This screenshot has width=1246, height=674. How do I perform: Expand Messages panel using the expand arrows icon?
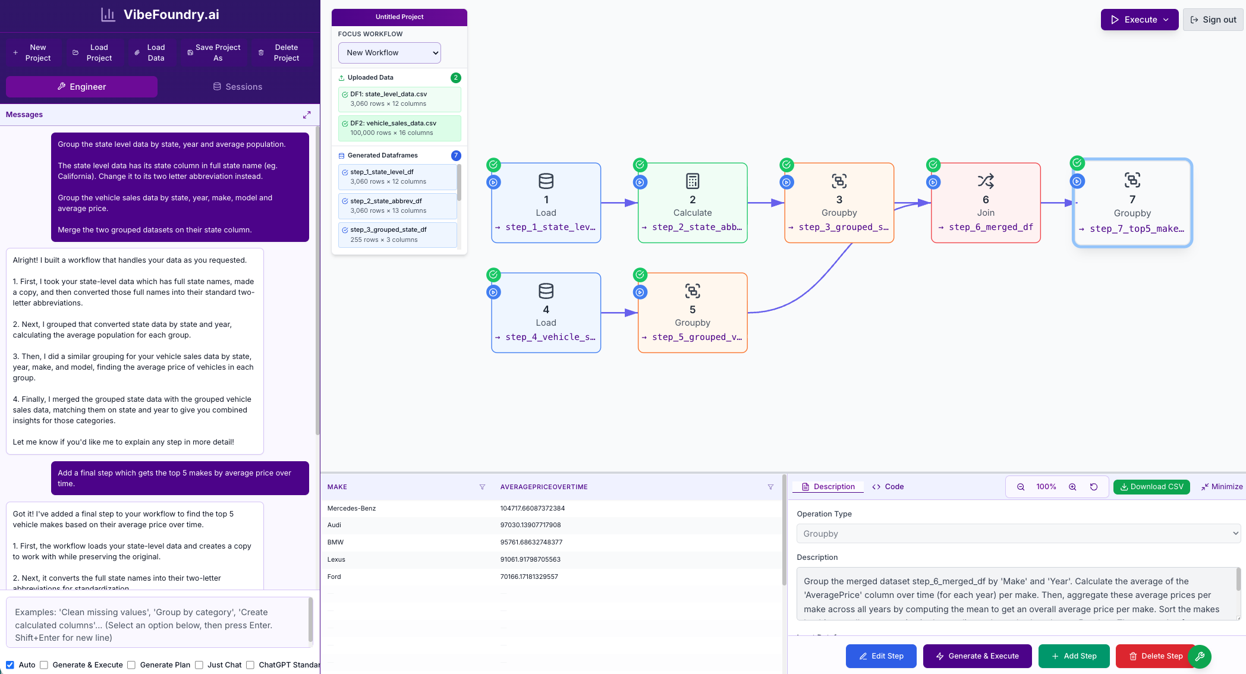coord(307,114)
